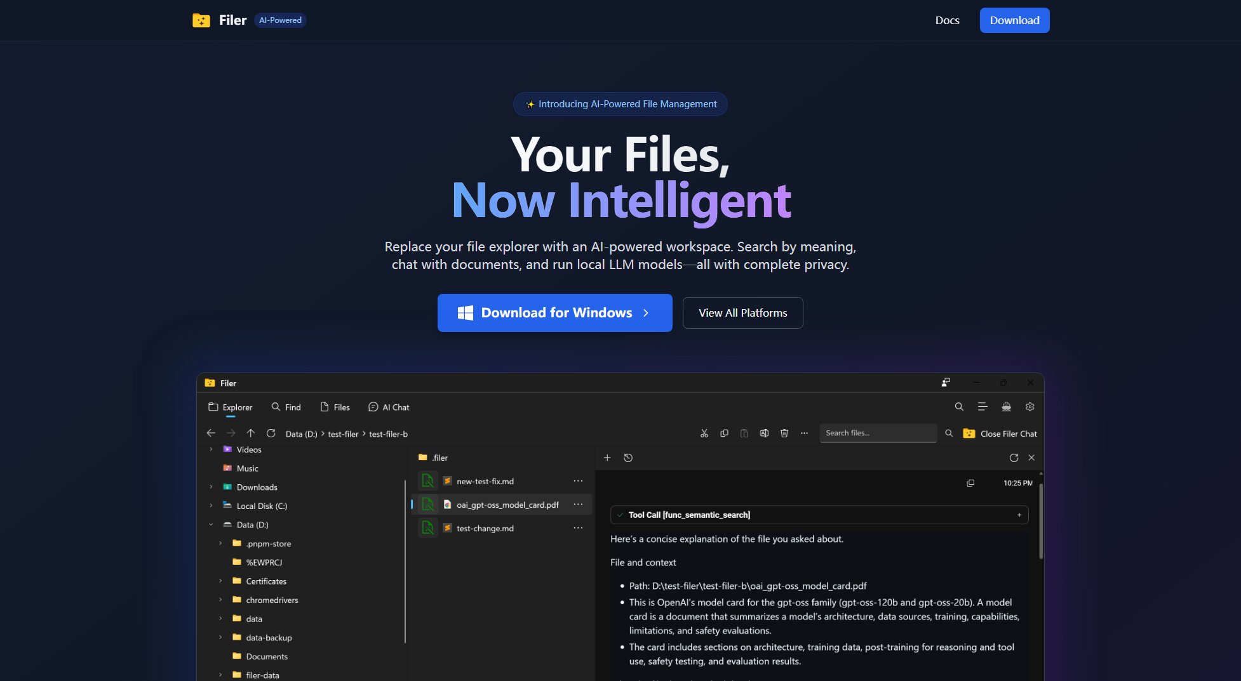Go back with the left arrow button

click(x=211, y=433)
